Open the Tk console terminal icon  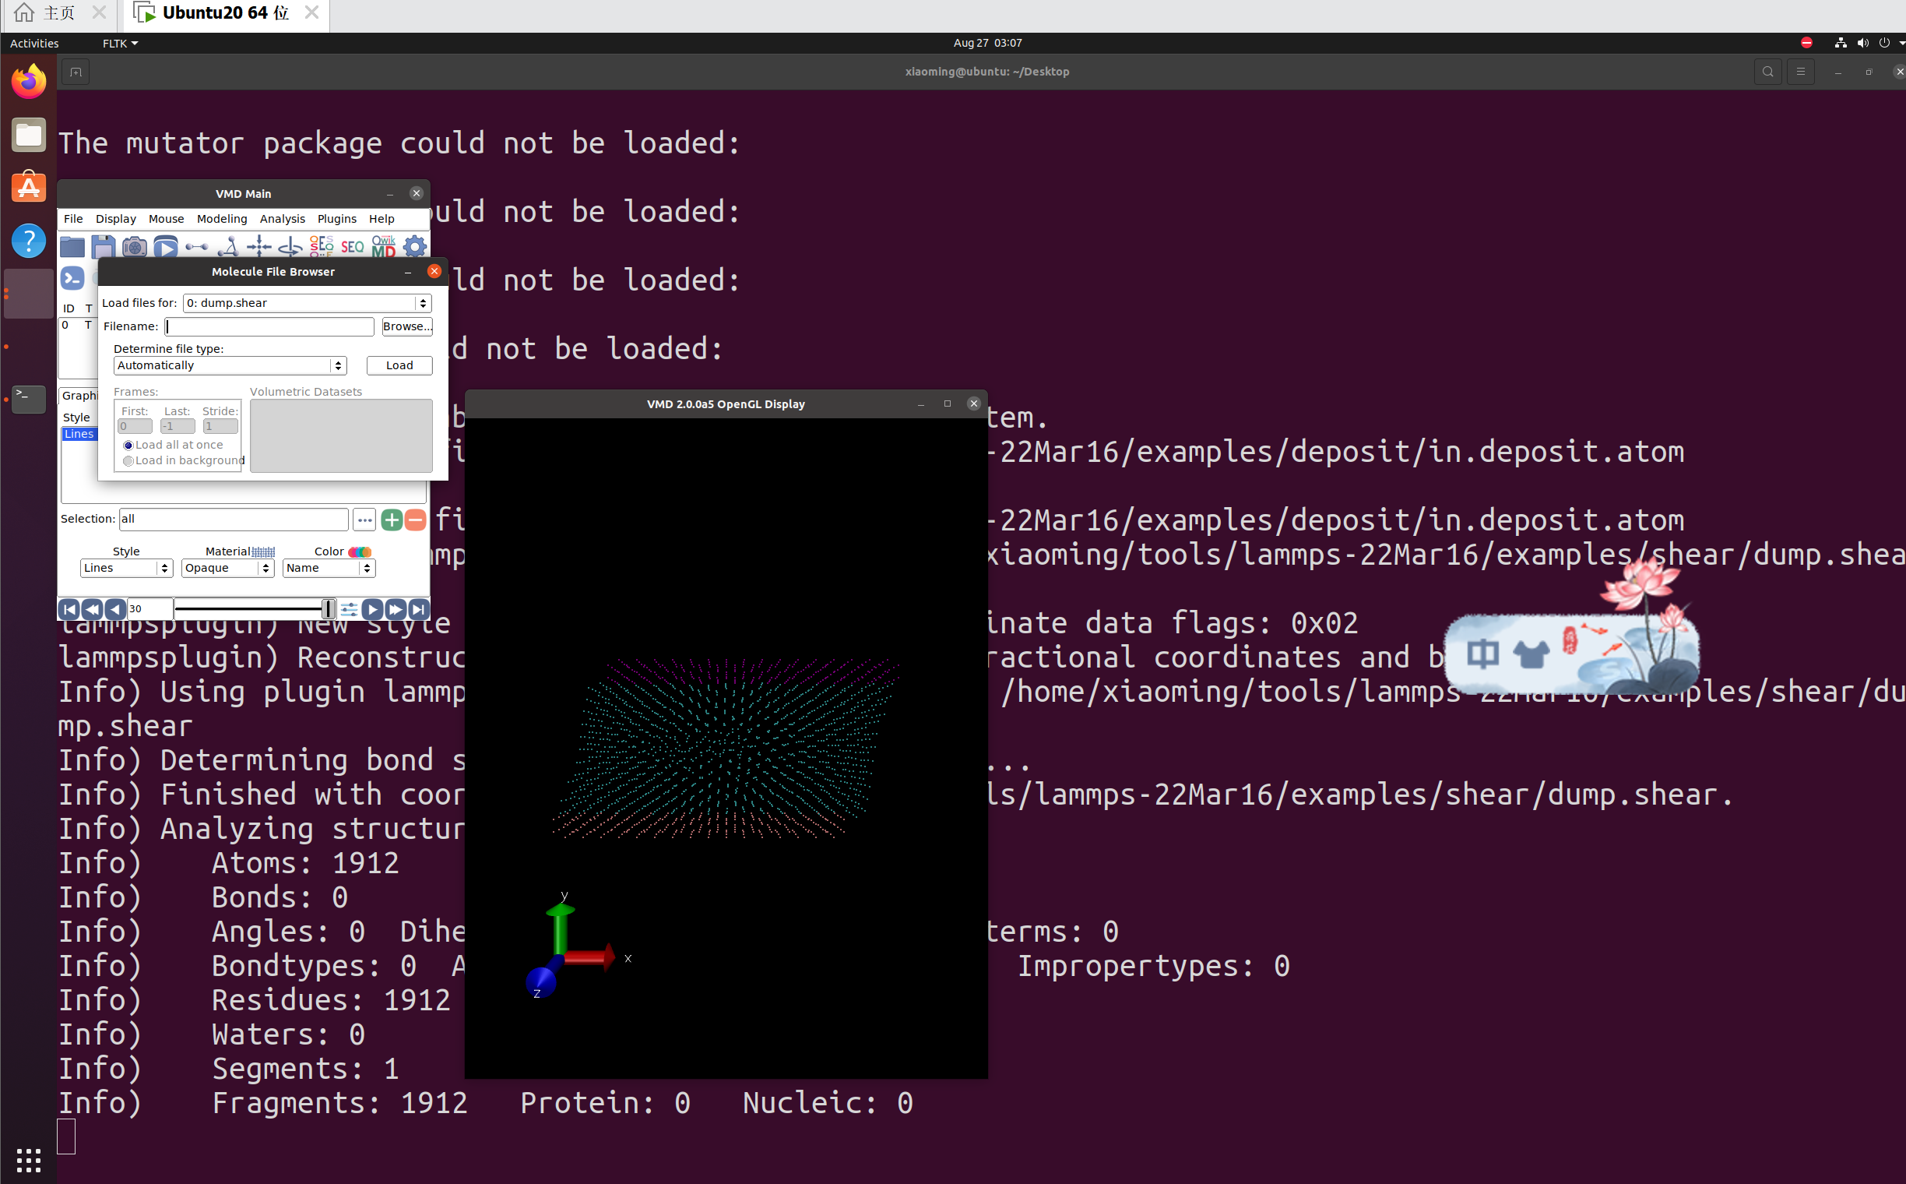(72, 278)
